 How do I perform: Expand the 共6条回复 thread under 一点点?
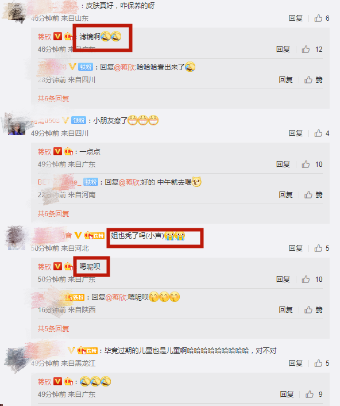pyautogui.click(x=53, y=213)
